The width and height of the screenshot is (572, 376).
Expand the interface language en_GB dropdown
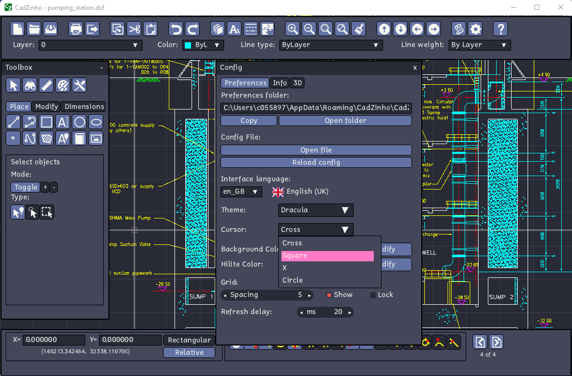[241, 192]
